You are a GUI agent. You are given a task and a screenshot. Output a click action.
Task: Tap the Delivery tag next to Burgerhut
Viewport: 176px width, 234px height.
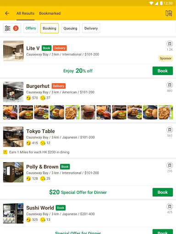point(59,86)
